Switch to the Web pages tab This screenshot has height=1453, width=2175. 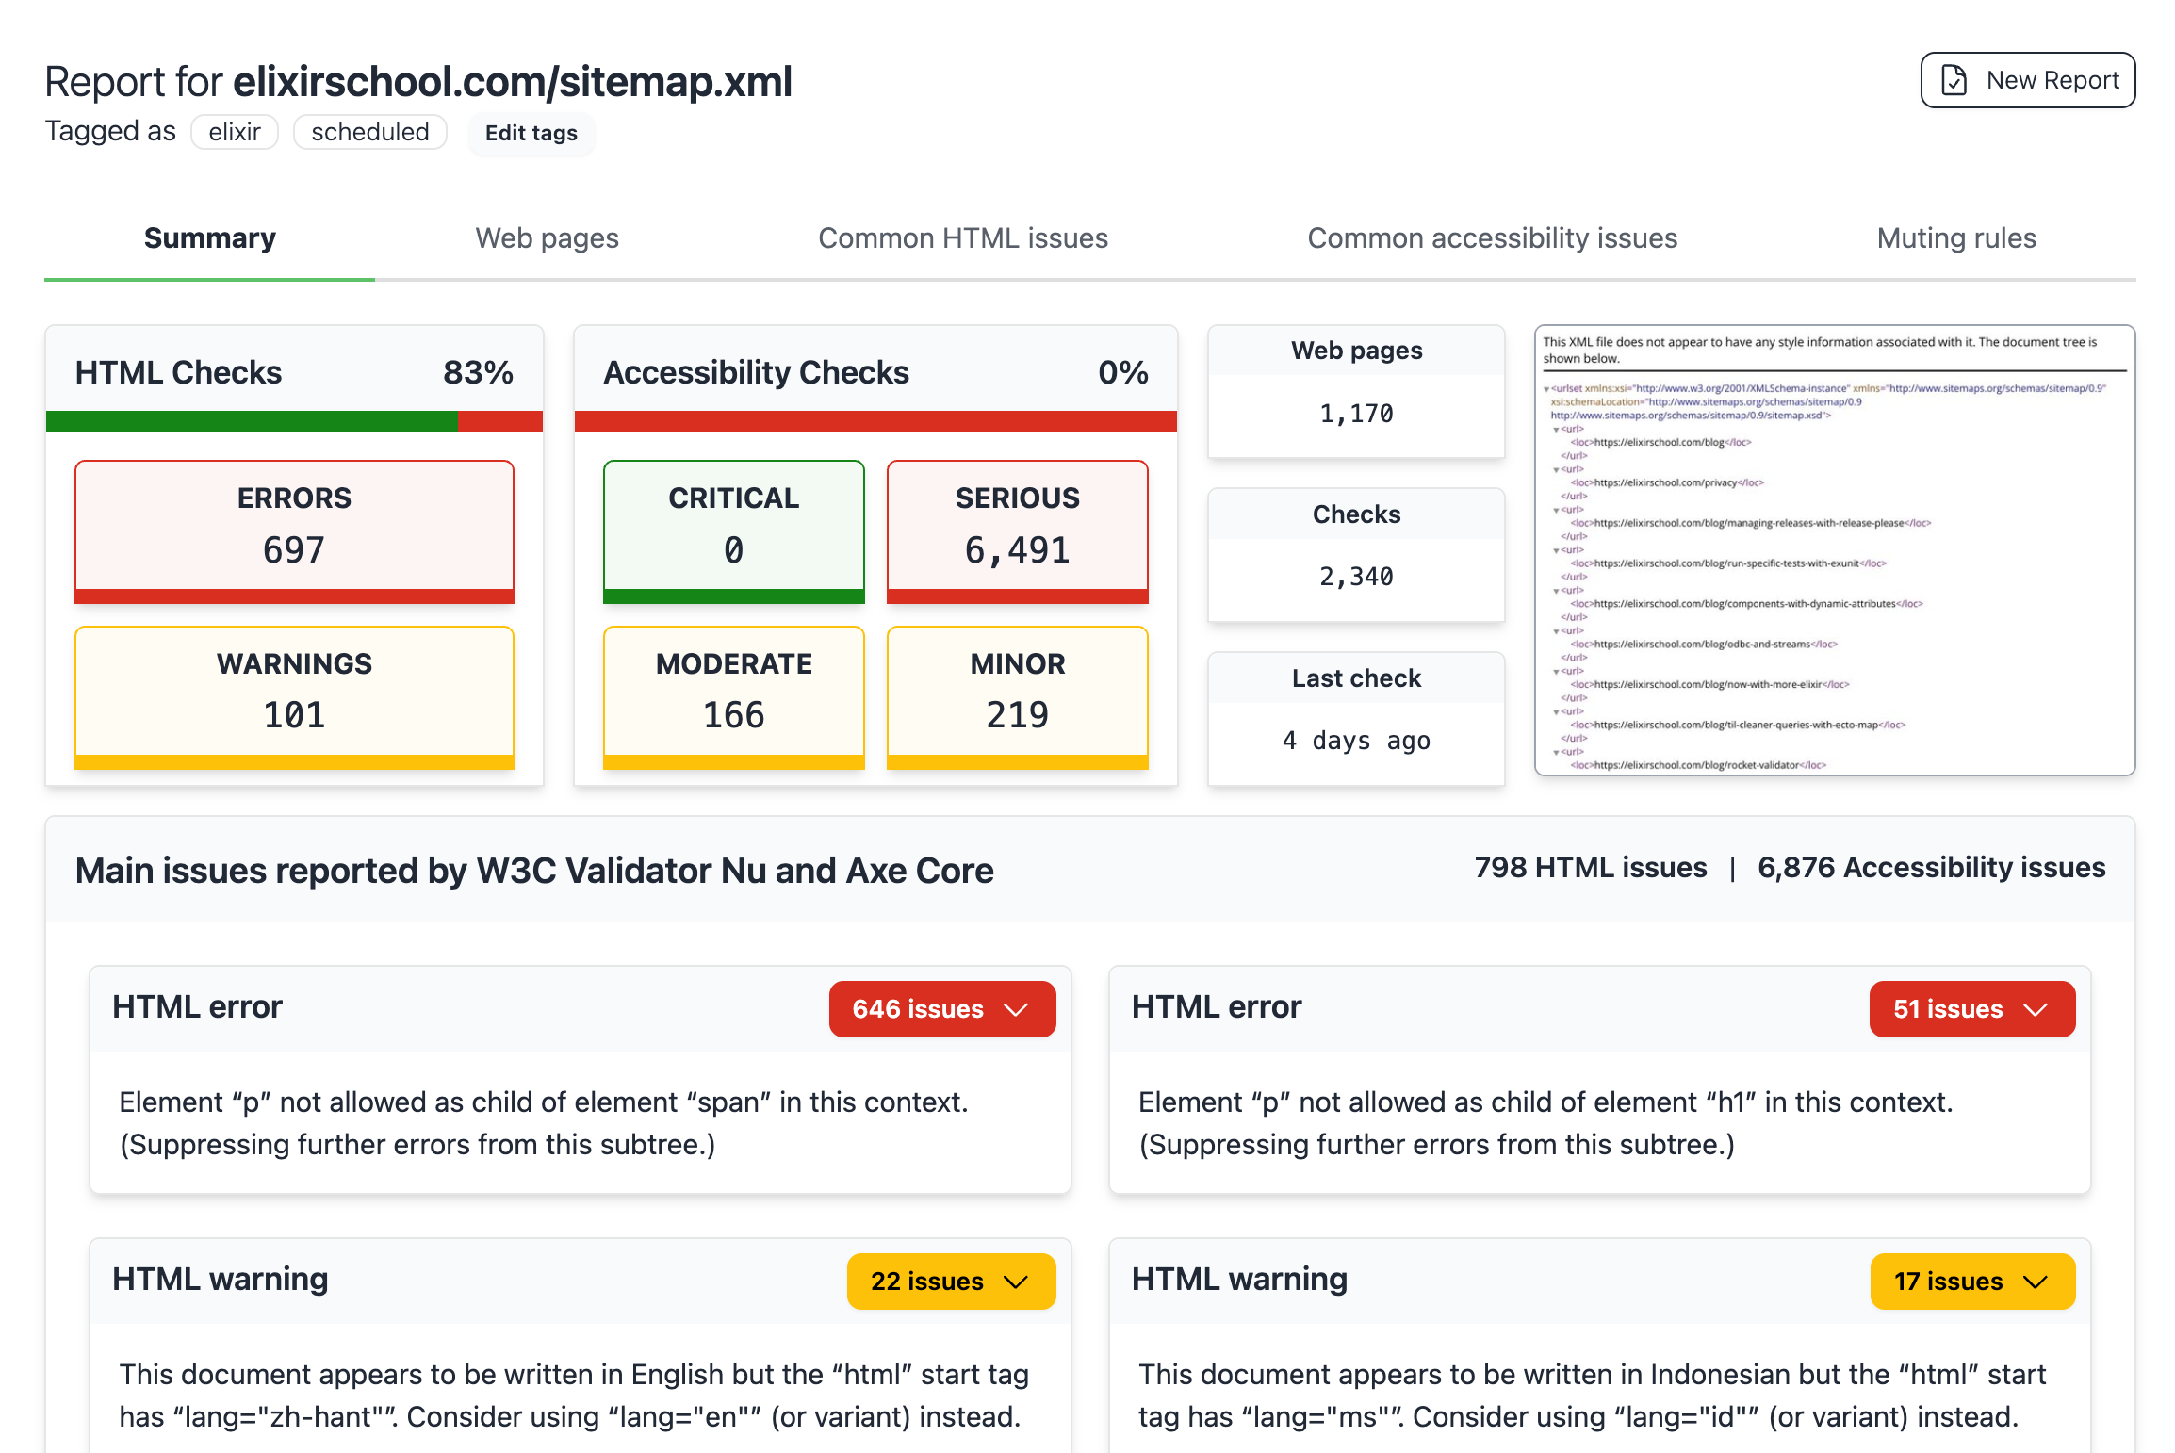tap(547, 238)
